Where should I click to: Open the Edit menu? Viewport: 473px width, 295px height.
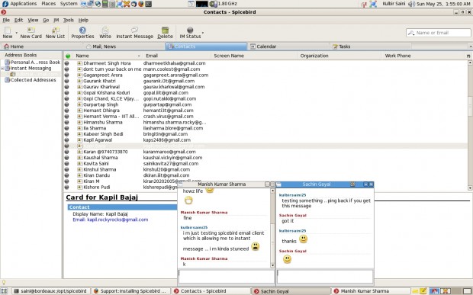click(x=19, y=20)
